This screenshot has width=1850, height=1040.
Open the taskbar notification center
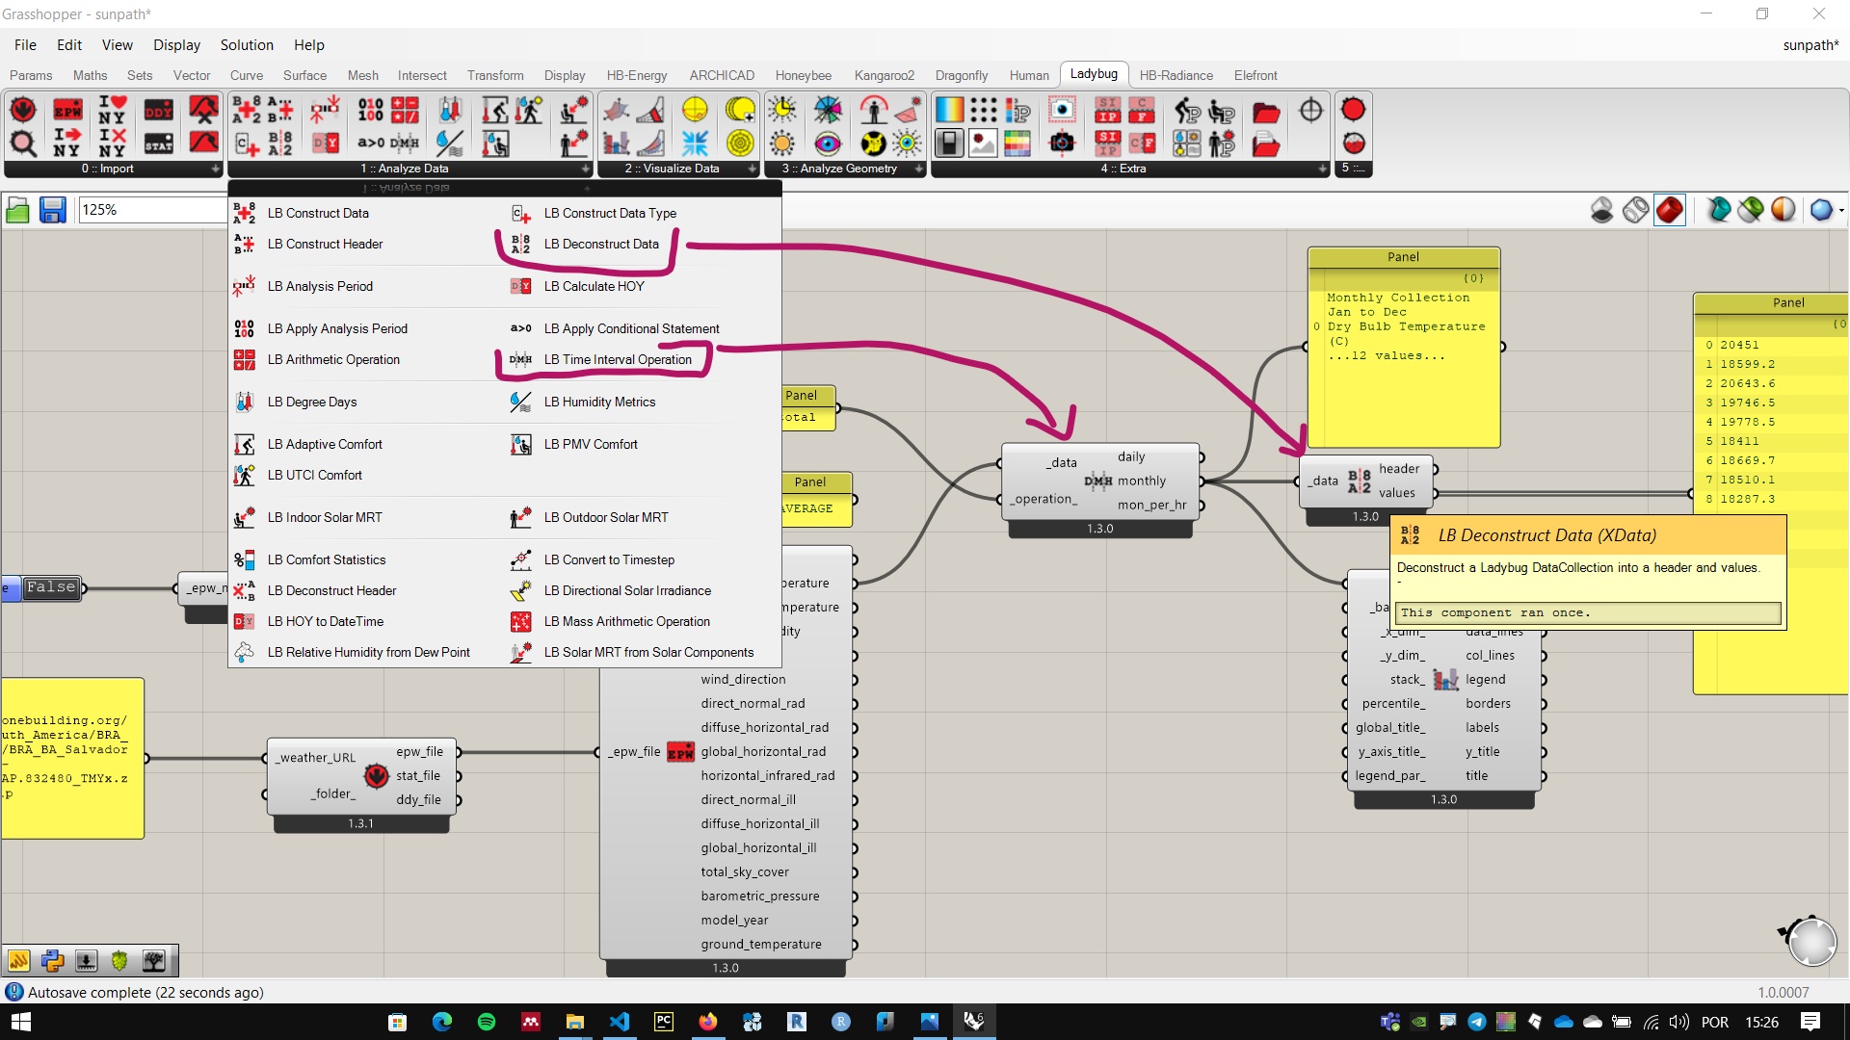point(1810,1022)
